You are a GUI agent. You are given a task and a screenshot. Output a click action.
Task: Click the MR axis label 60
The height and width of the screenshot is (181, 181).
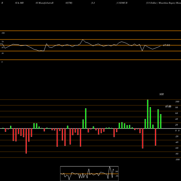pos(176,113)
